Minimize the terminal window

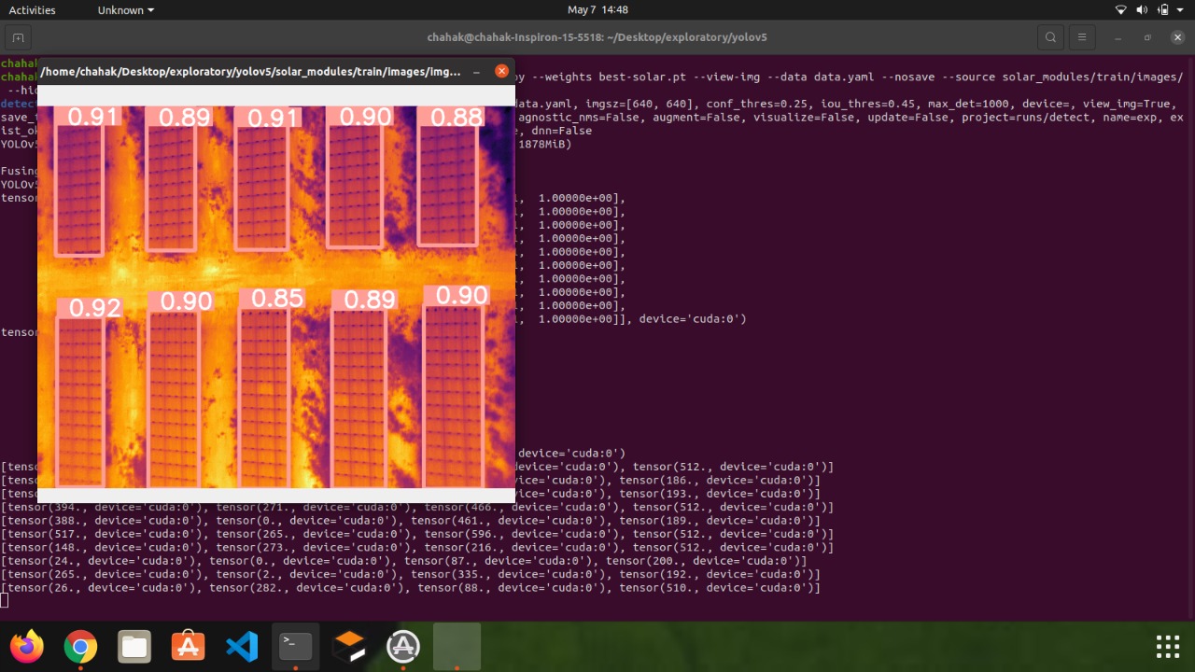(1118, 37)
